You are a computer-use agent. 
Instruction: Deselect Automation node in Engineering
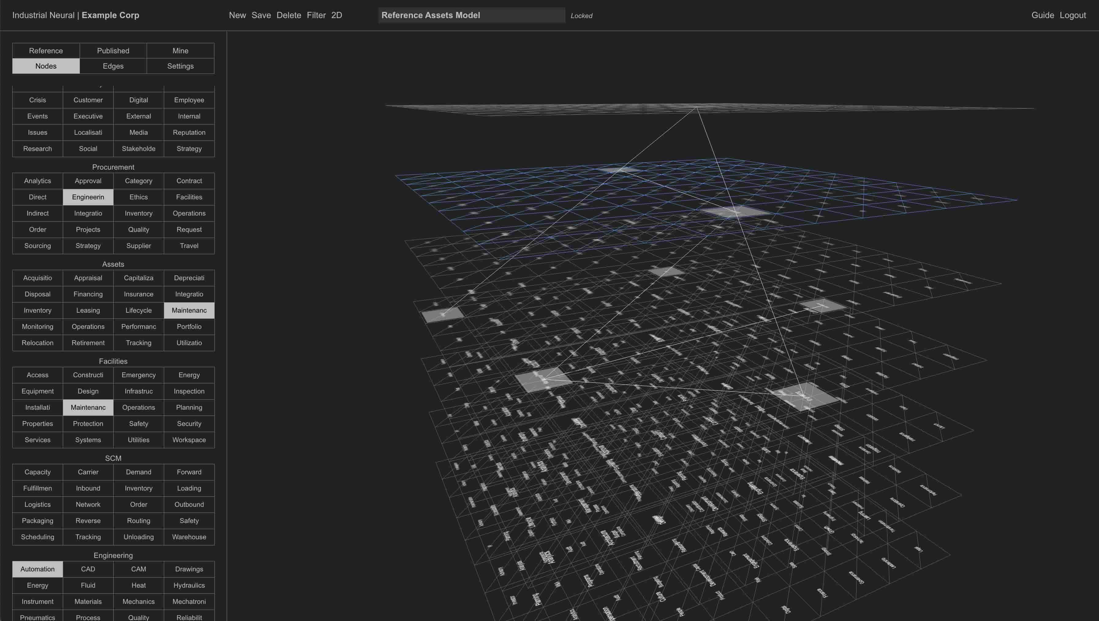[x=38, y=569]
